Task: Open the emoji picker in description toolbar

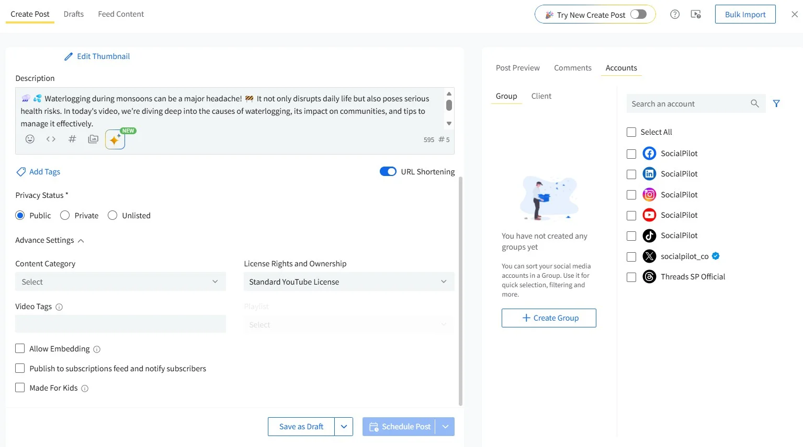Action: 30,139
